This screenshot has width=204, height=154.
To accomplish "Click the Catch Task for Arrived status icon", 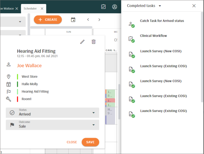I will 132,25.
